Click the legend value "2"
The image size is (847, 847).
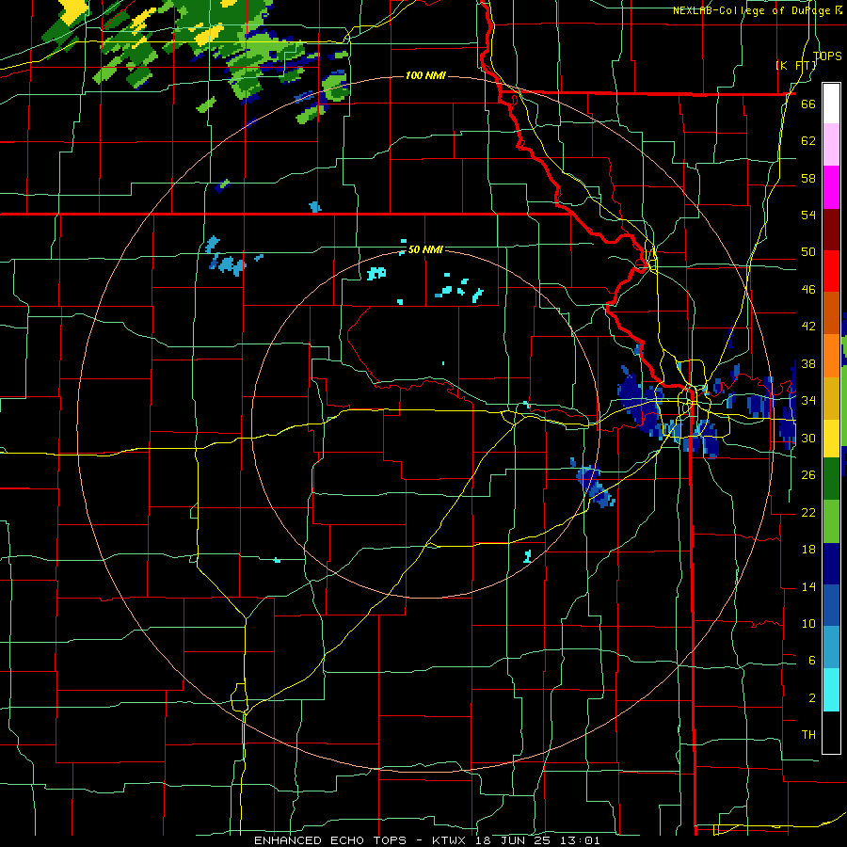coord(811,698)
